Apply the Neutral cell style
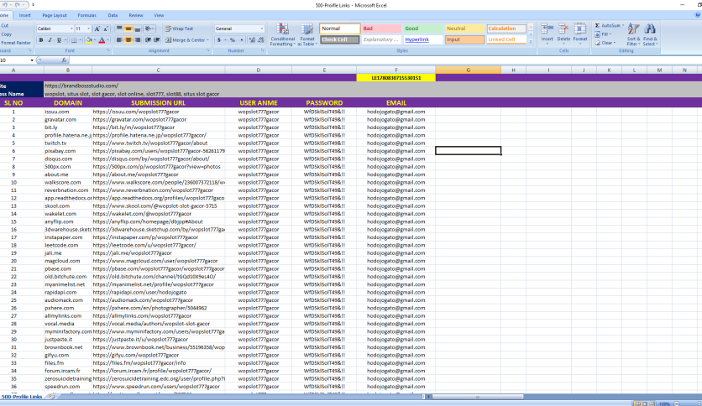The width and height of the screenshot is (702, 406). [464, 29]
